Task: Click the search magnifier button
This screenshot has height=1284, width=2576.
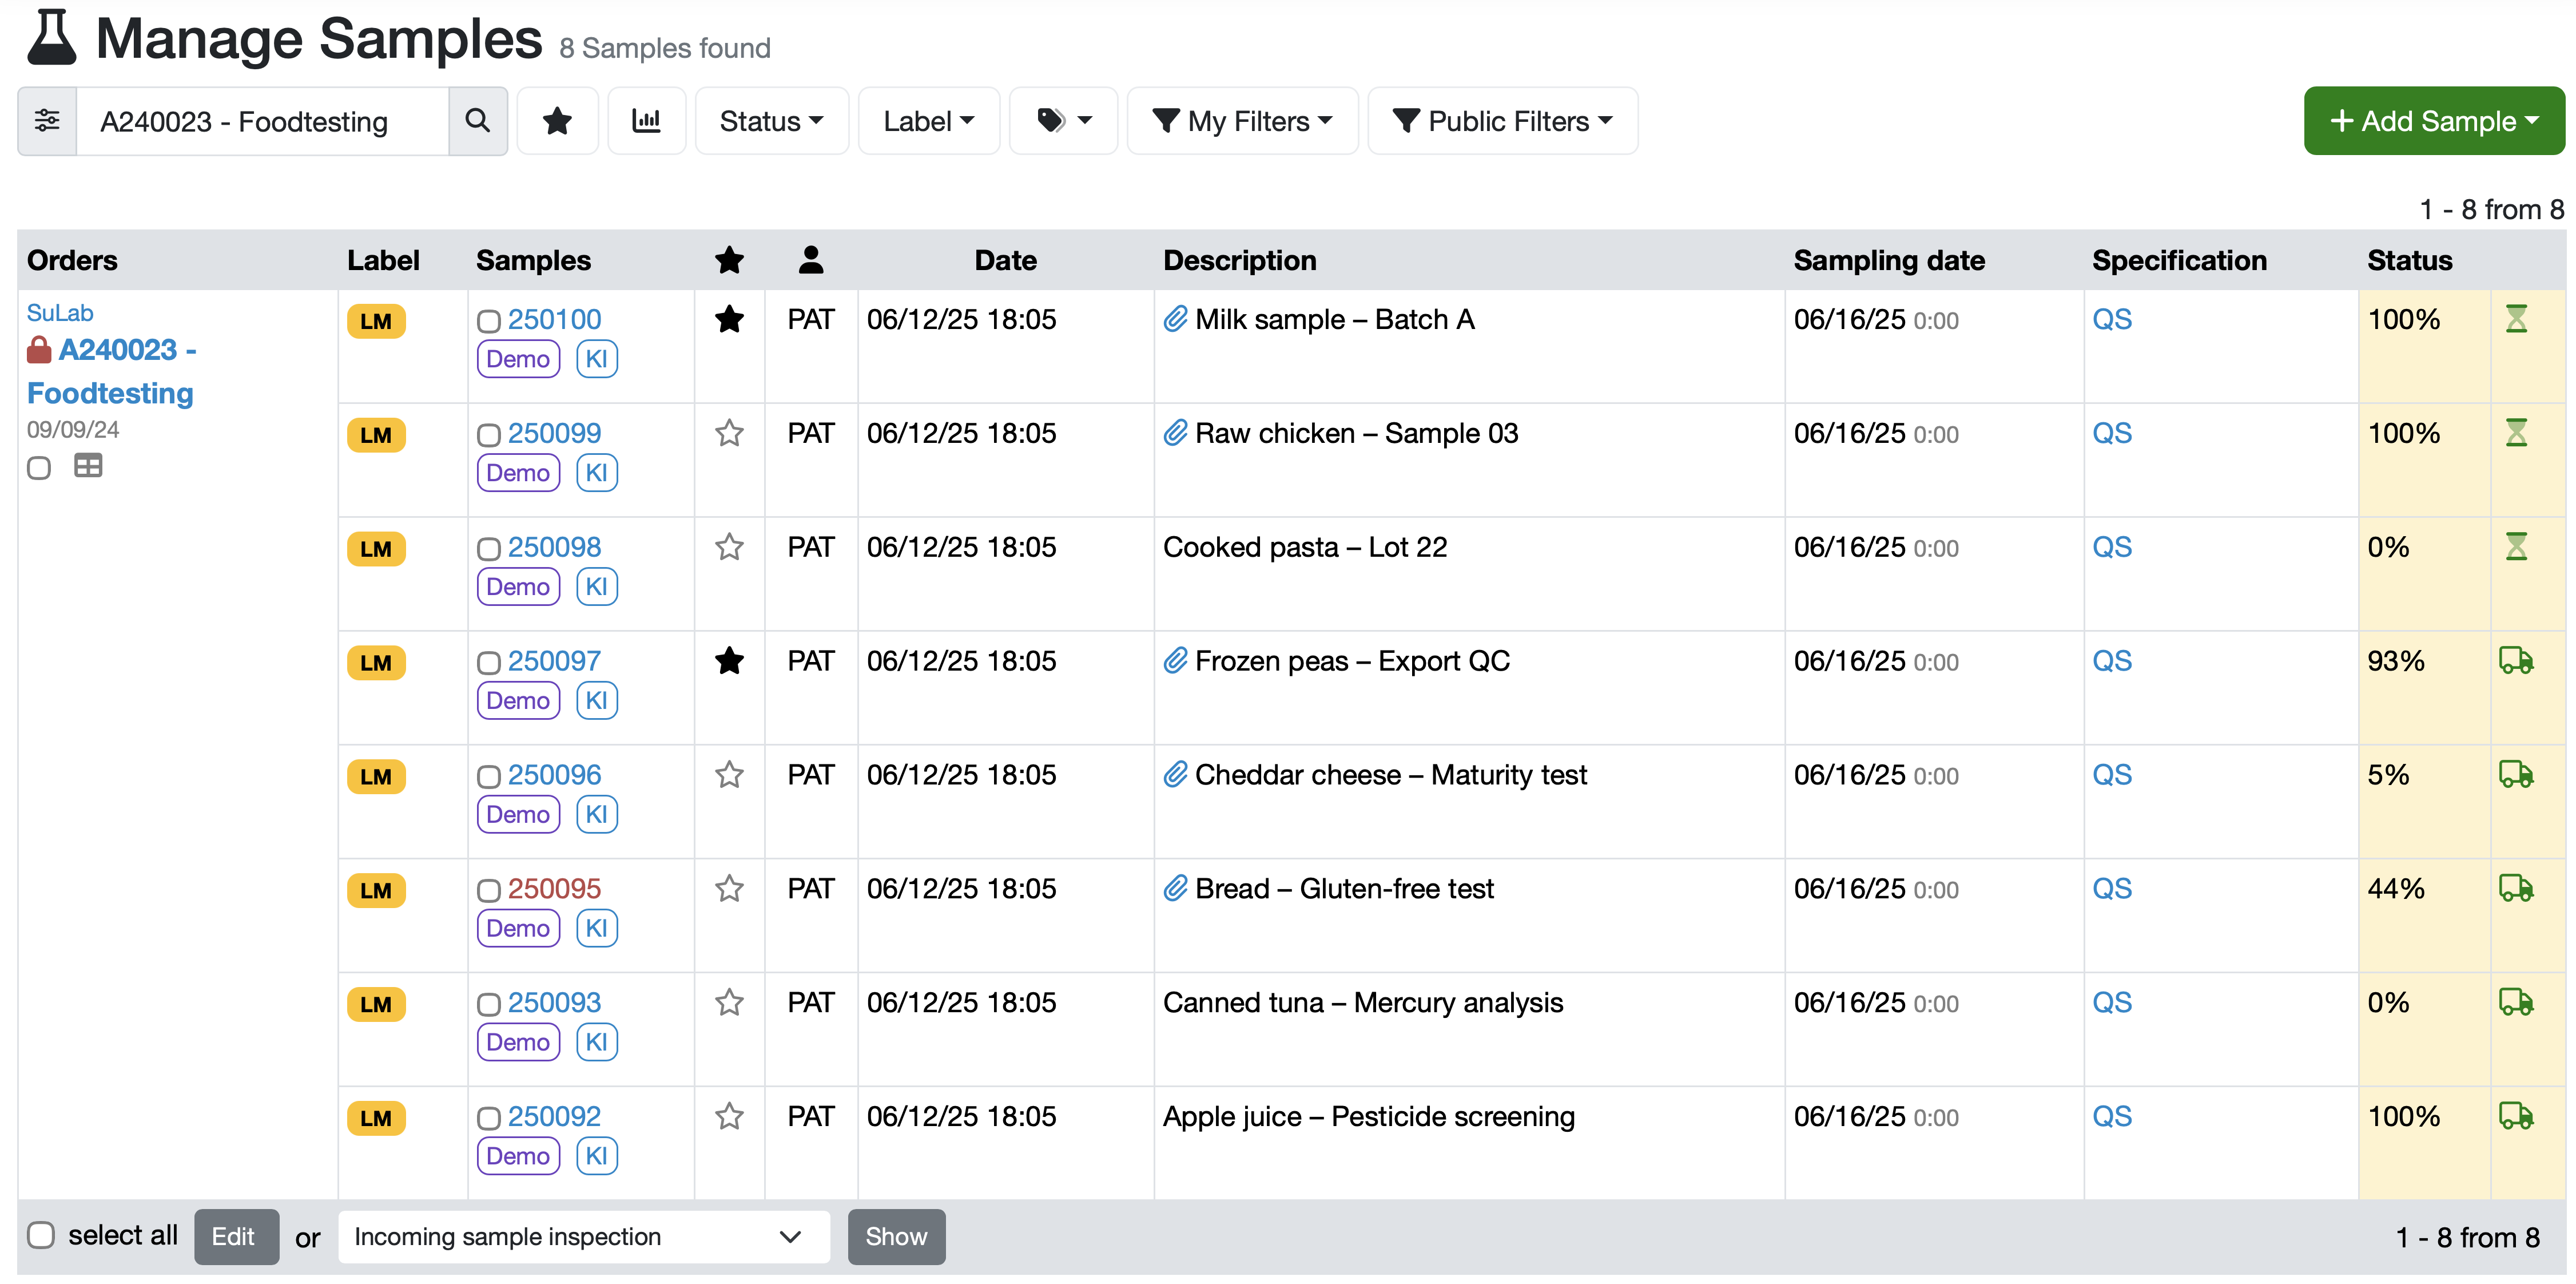Action: point(477,121)
